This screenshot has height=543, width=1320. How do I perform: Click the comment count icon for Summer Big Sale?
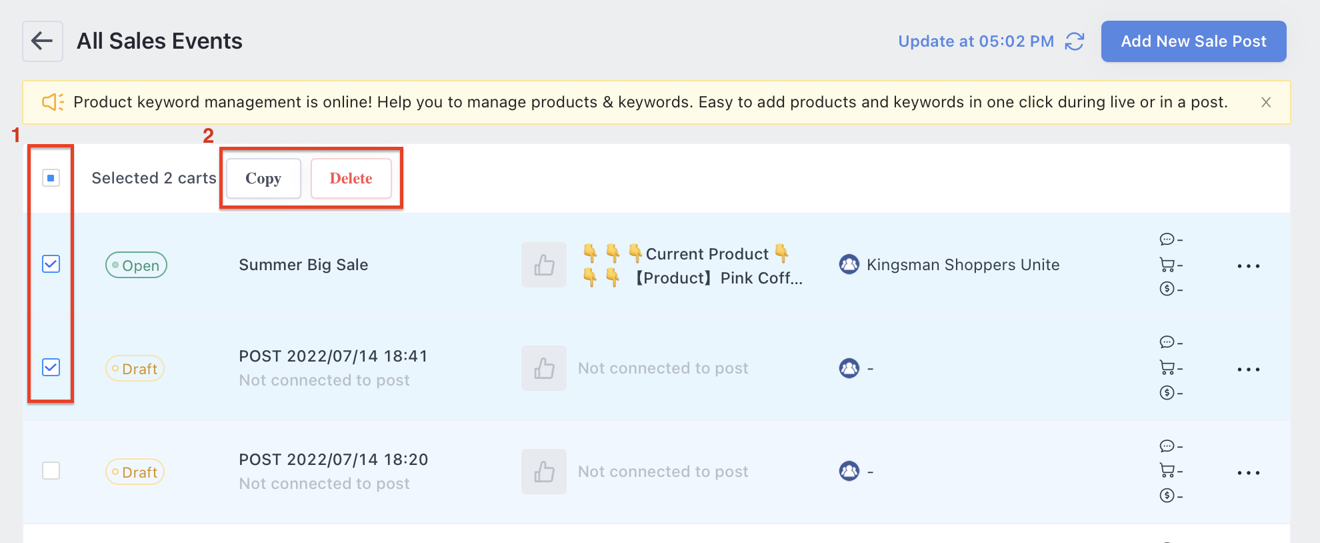point(1167,239)
